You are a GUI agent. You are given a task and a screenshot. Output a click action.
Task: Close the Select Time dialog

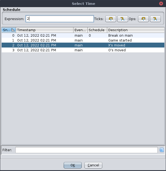coord(161,4)
